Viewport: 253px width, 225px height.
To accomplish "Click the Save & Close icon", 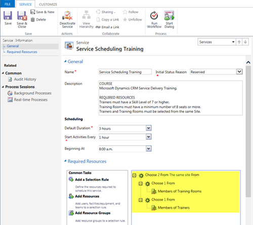I will [22, 16].
